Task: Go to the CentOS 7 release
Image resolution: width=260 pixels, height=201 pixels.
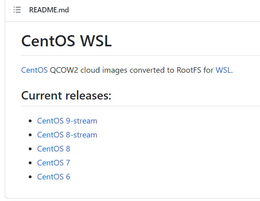Action: coord(54,163)
